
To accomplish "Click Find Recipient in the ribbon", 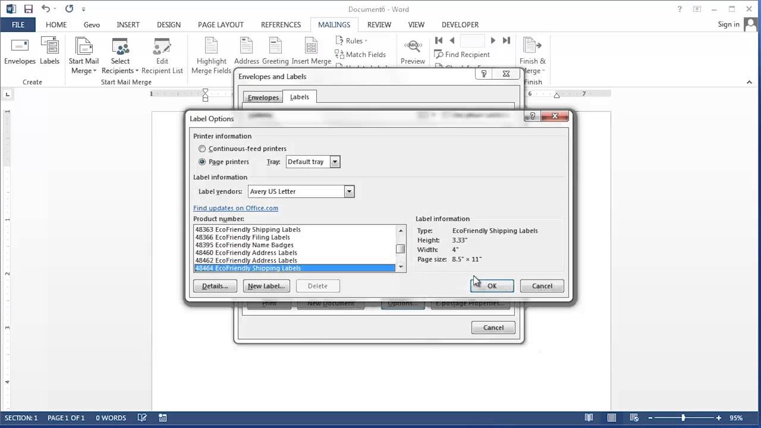I will click(x=462, y=54).
